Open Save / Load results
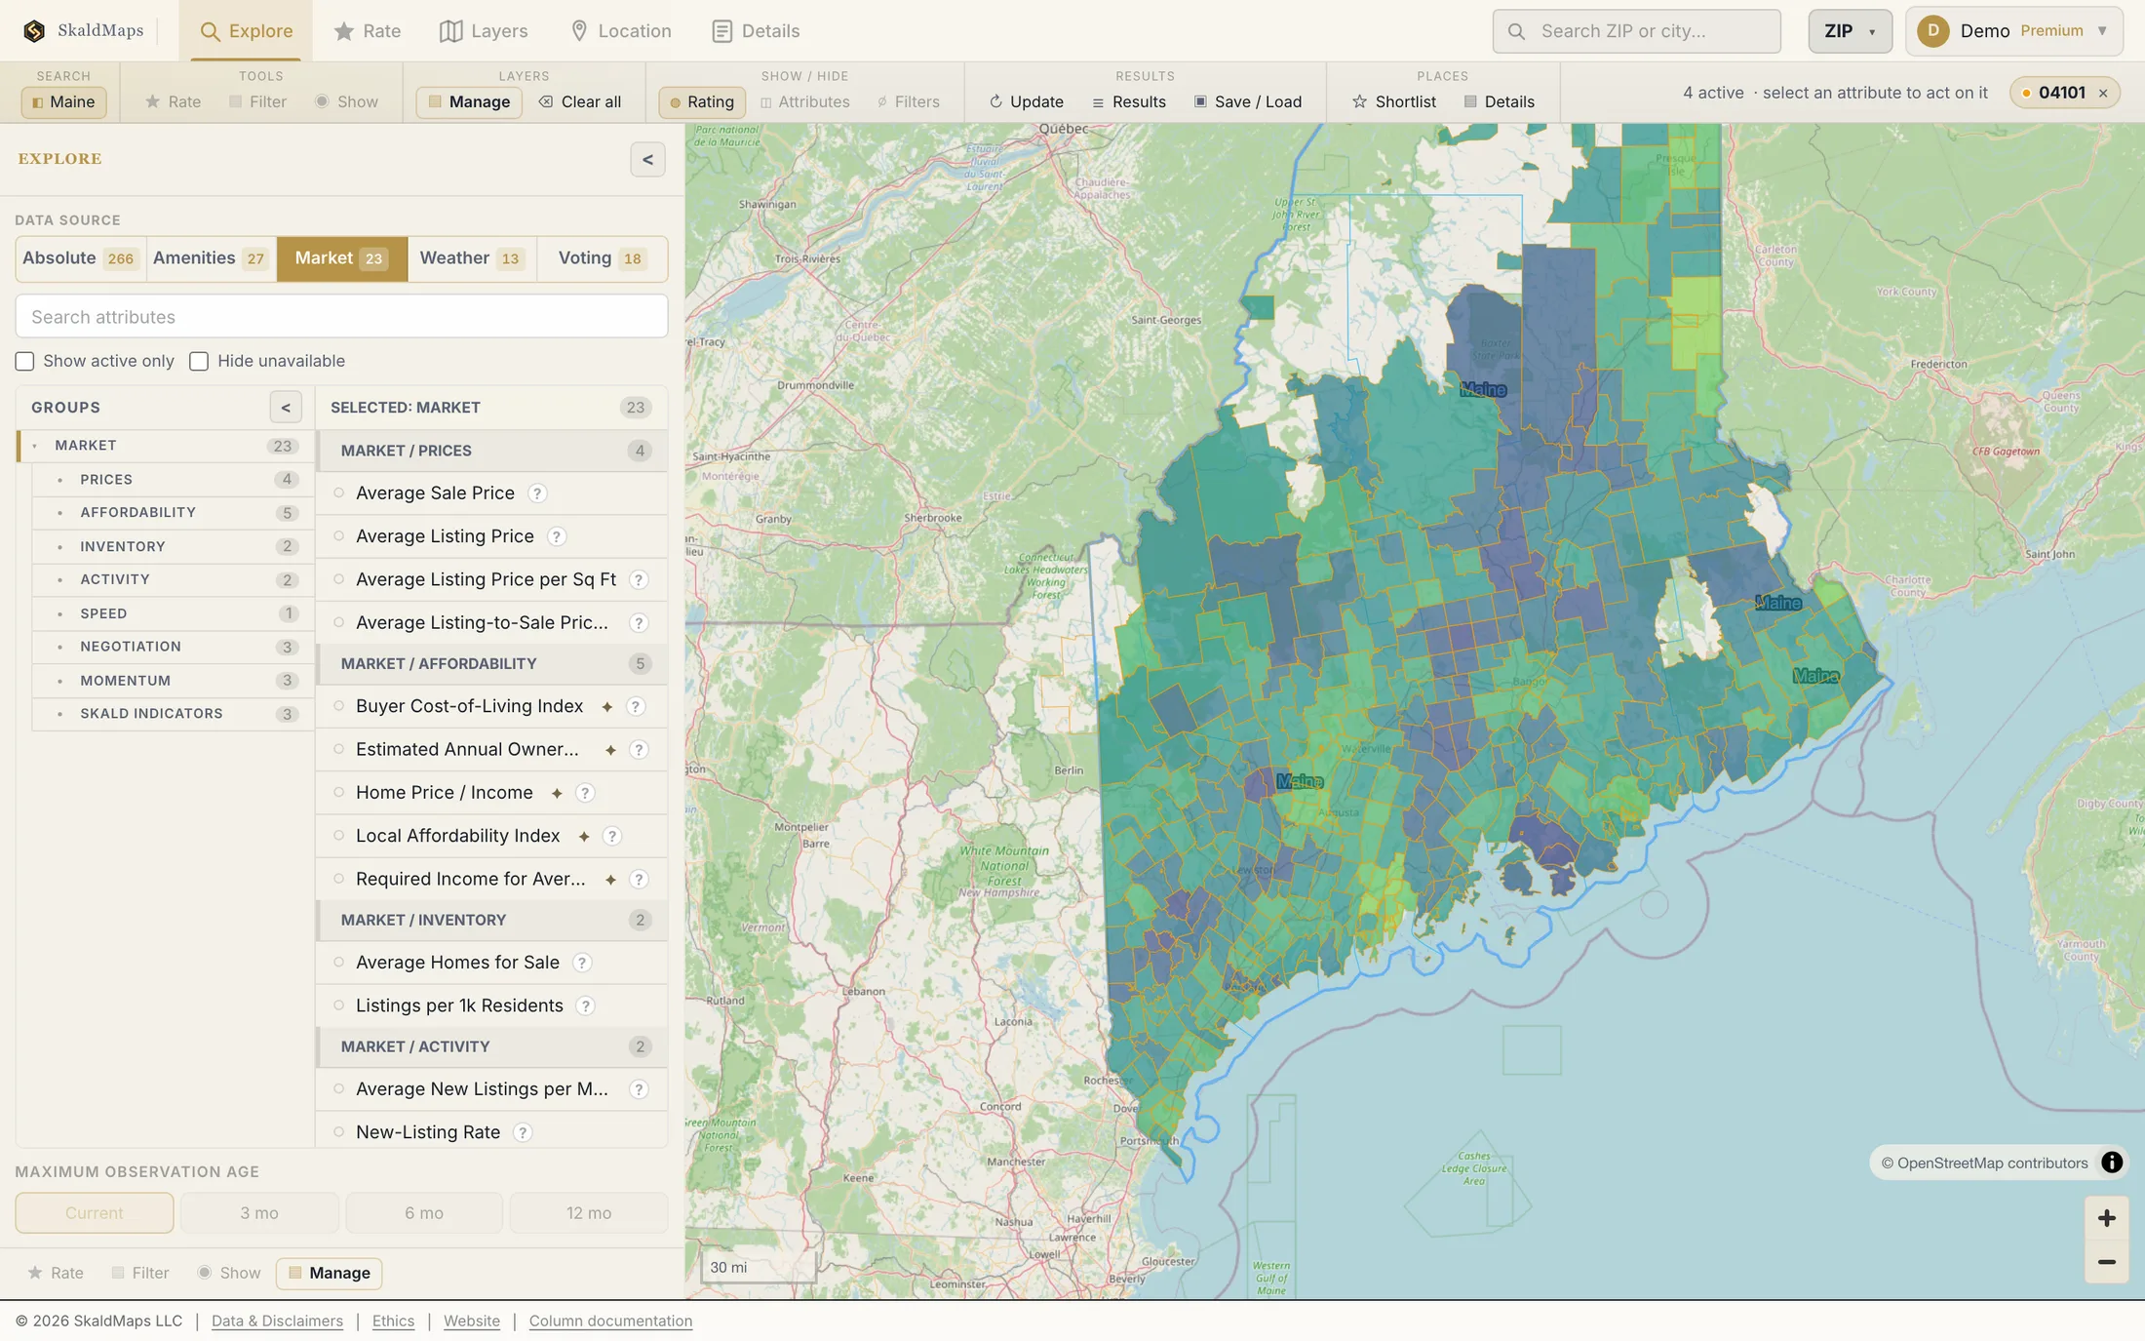 [x=1248, y=101]
